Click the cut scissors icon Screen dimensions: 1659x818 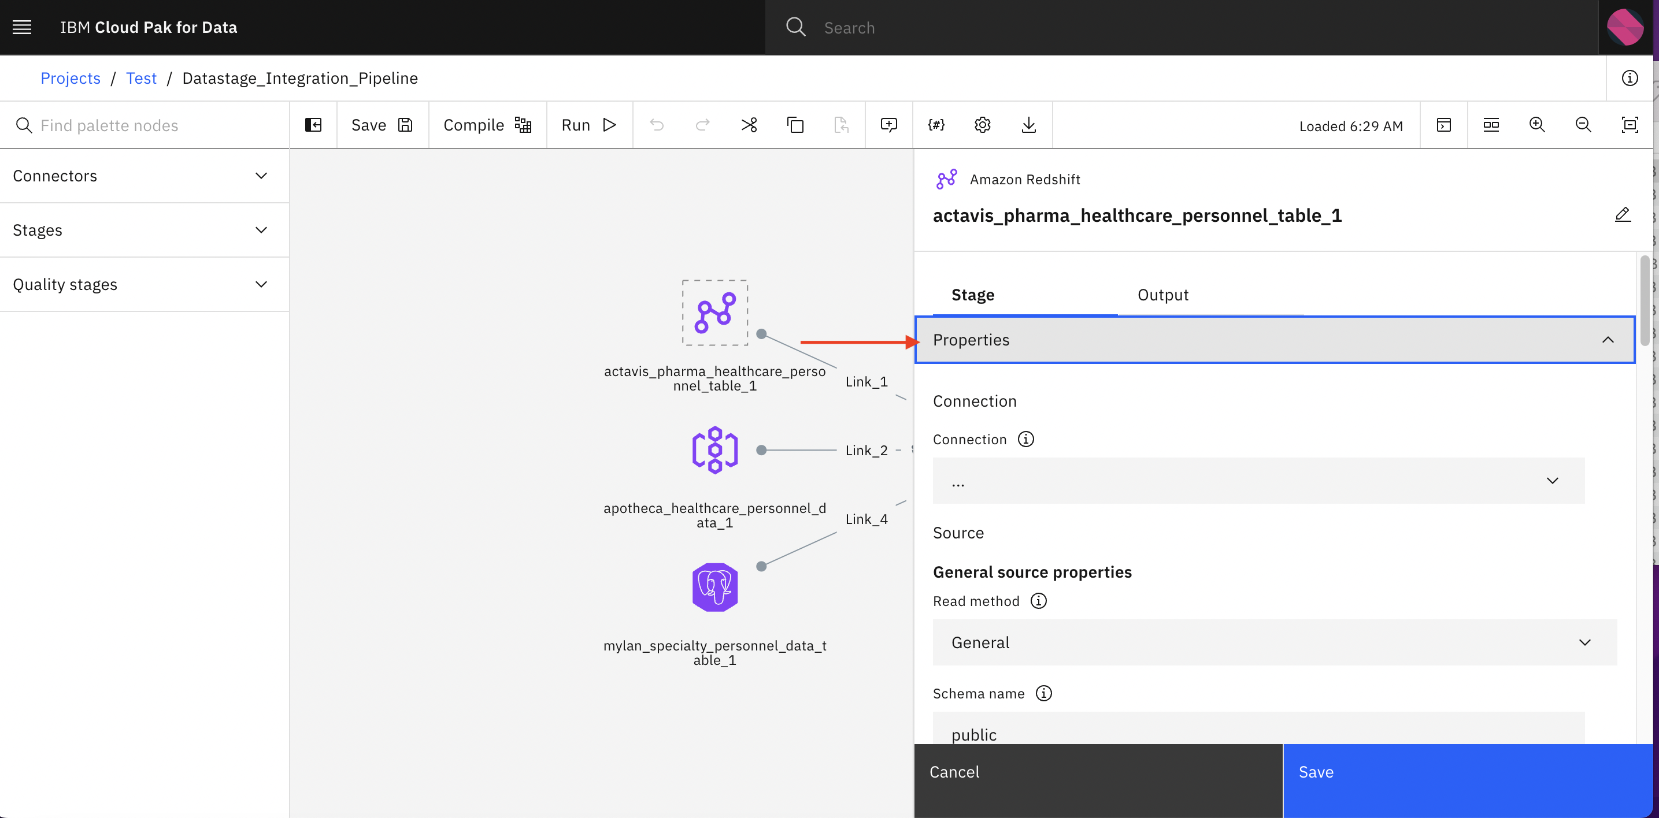(x=749, y=125)
